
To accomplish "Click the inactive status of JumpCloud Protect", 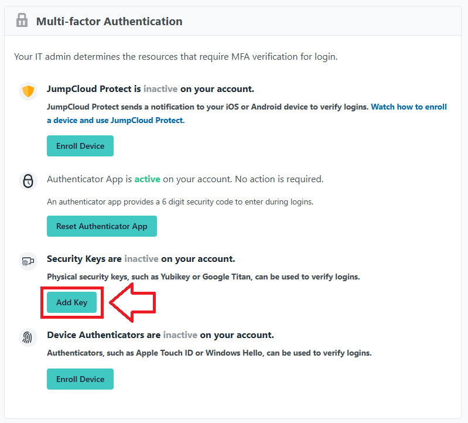I will (160, 90).
